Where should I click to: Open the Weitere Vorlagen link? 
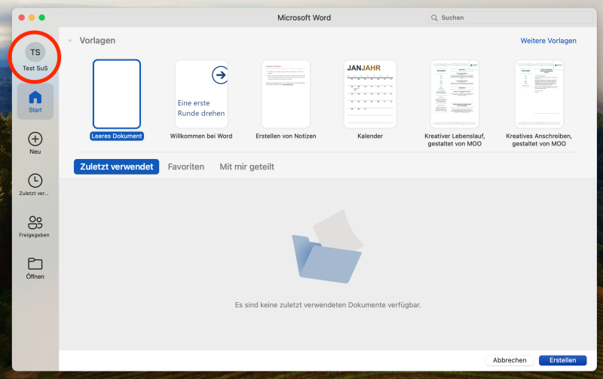[x=548, y=41]
